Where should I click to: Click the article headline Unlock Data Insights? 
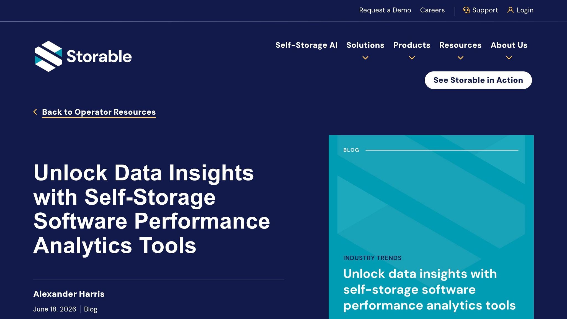[152, 209]
